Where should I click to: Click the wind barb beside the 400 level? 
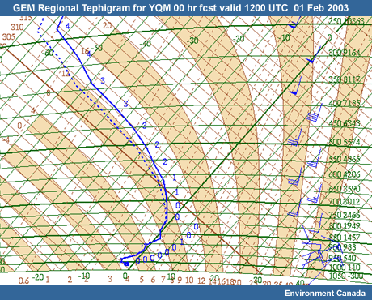315,114
